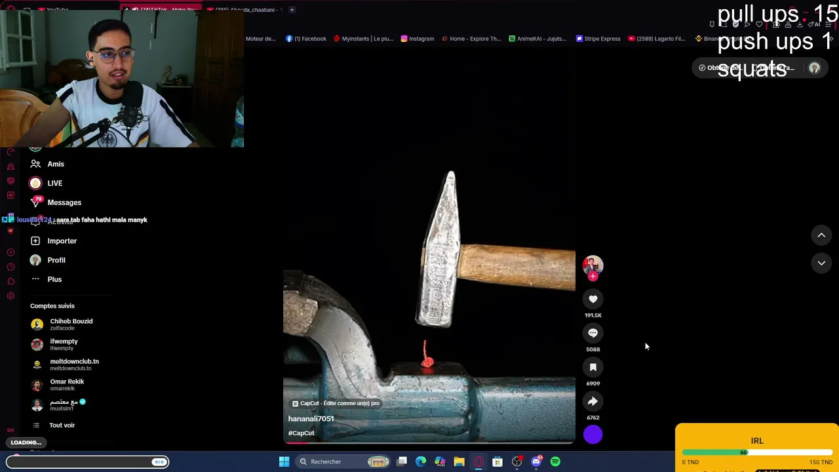Open Amis in the TikTok sidebar

pos(47,164)
